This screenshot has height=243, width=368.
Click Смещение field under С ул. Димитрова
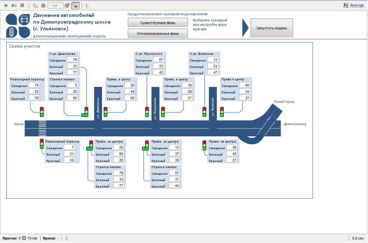click(x=72, y=60)
